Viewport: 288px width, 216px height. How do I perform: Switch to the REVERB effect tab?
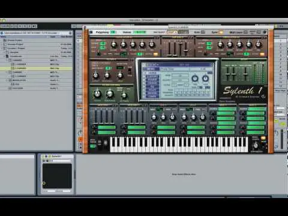[x=152, y=93]
